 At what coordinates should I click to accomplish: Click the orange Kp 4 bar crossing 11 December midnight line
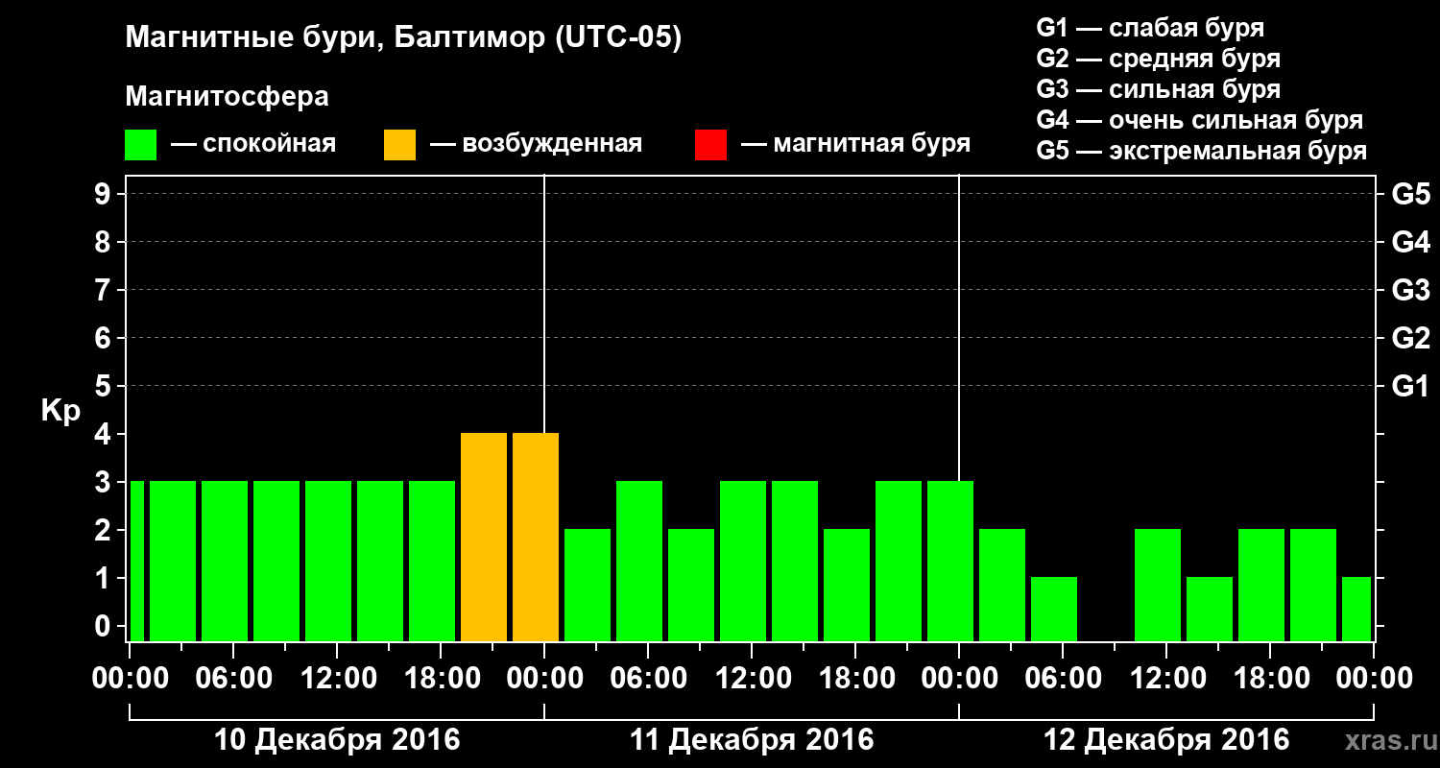536,537
